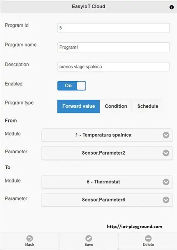Image resolution: width=177 pixels, height=250 pixels.
Task: Select Schedule program type
Action: pyautogui.click(x=148, y=106)
